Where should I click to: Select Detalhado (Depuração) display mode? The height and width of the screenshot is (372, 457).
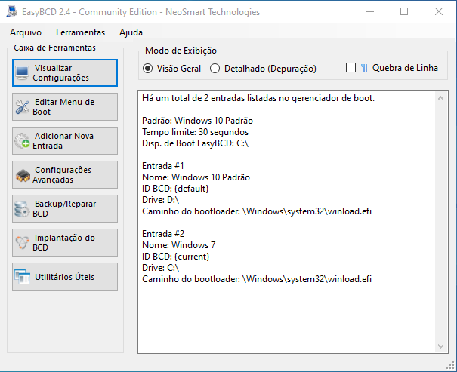tap(215, 69)
